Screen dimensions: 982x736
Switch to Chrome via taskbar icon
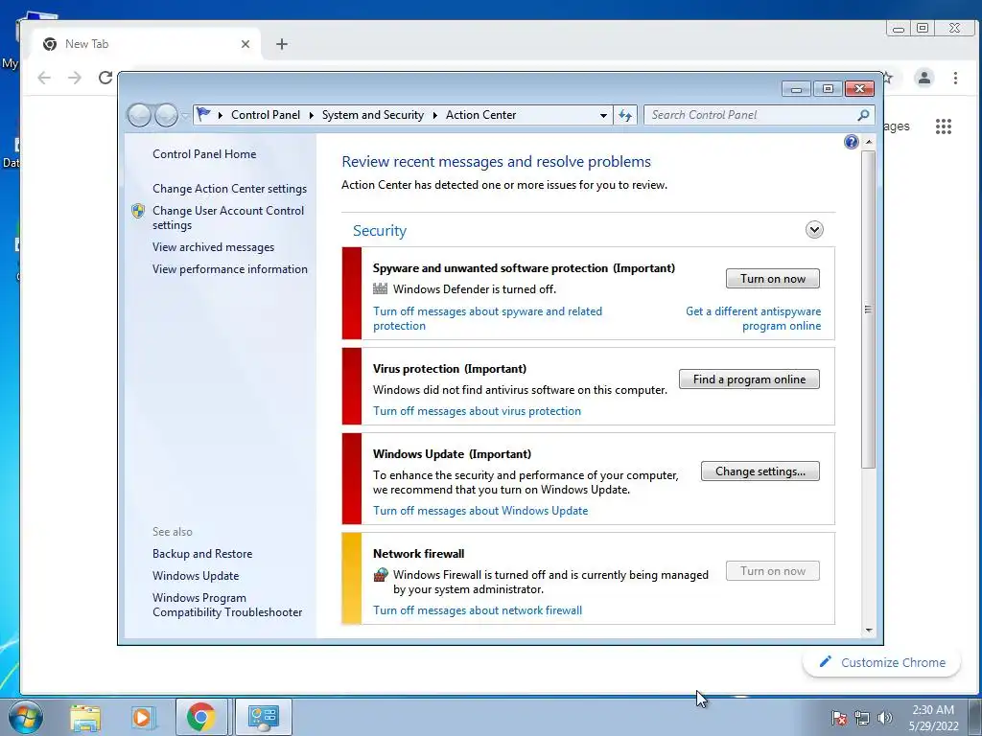201,717
